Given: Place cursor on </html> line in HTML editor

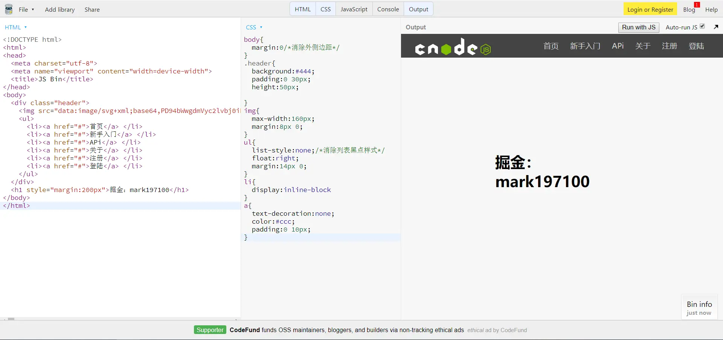Looking at the screenshot, I should (17, 206).
